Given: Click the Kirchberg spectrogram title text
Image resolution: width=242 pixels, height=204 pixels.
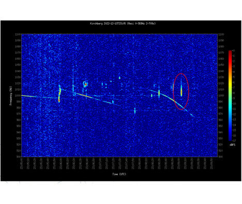Looking at the screenshot, I should (123, 24).
